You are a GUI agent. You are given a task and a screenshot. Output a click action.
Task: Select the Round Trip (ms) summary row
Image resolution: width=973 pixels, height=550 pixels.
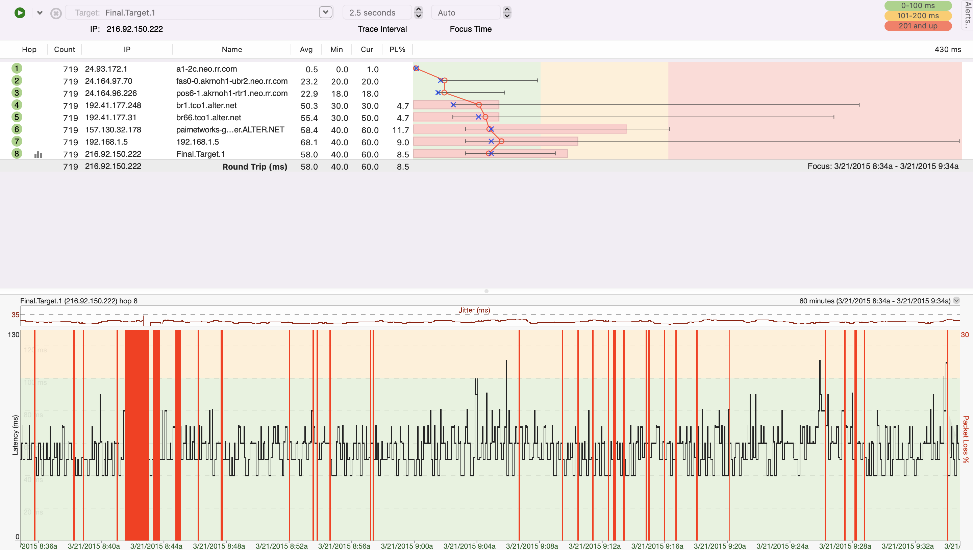pos(255,167)
